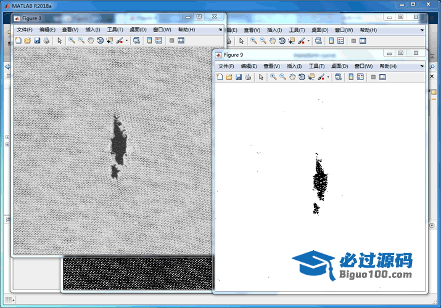
Task: Print figure icon in Figure 1 toolbar
Action: point(46,41)
